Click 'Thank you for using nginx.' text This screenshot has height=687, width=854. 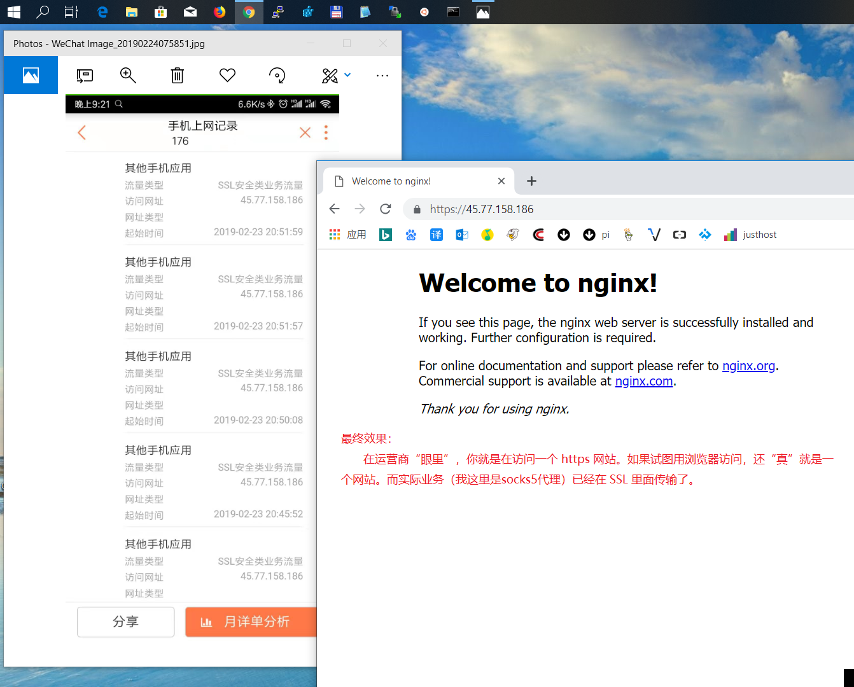pos(494,409)
